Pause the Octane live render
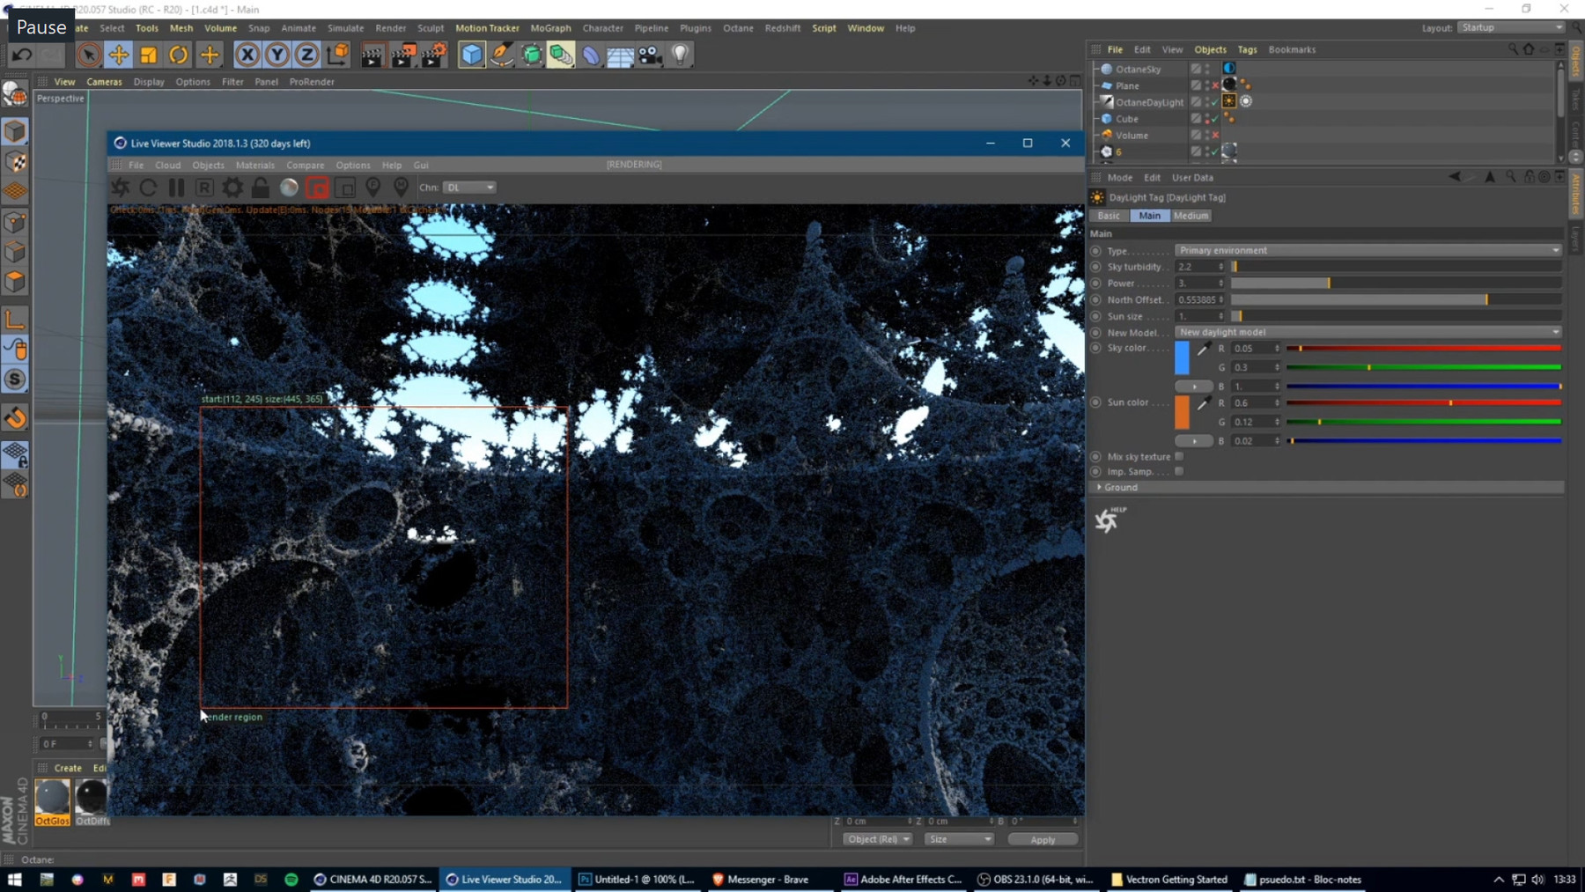Screen dimensions: 1585x892 click(176, 187)
